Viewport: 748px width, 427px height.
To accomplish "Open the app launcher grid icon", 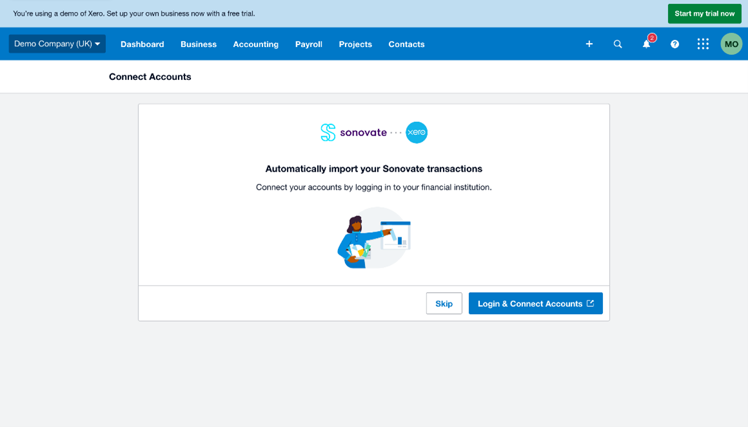I will [x=703, y=44].
